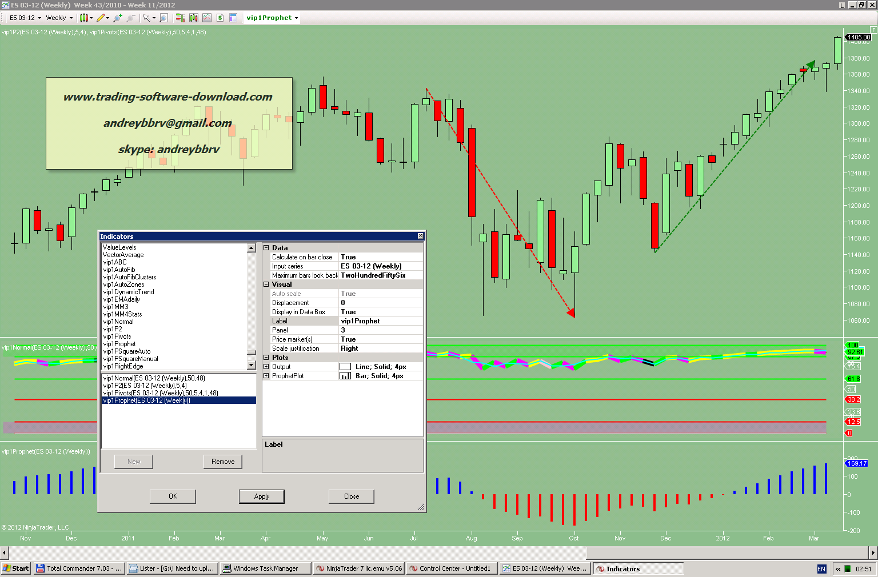Click the Apply button
The image size is (878, 577).
(261, 496)
